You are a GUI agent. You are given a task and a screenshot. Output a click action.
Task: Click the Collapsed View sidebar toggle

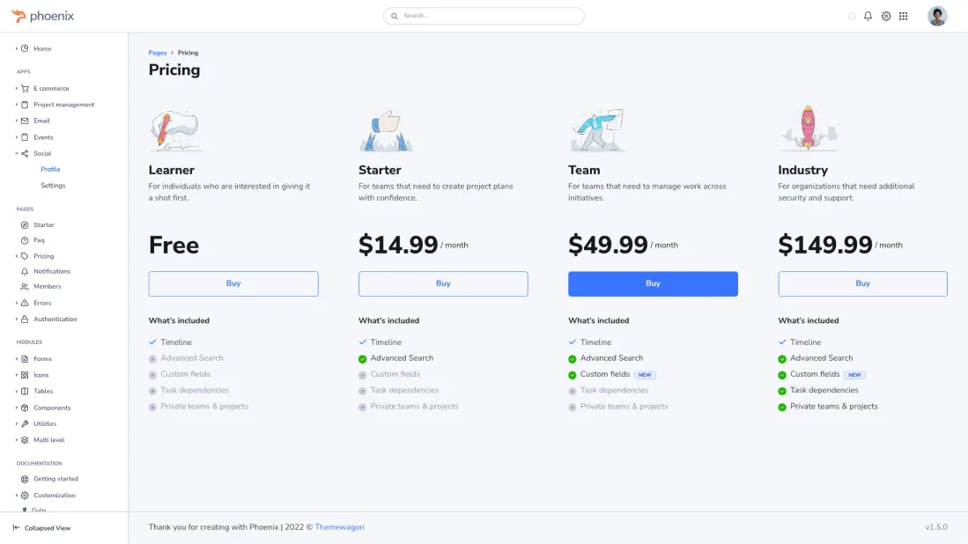pyautogui.click(x=42, y=528)
